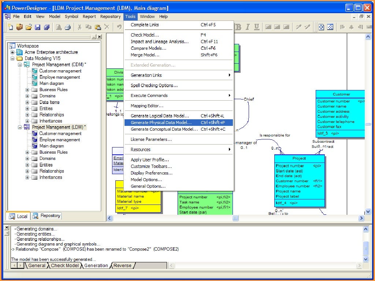375x281 pixels.
Task: Choose Check Model from Tools menu
Action: point(178,35)
